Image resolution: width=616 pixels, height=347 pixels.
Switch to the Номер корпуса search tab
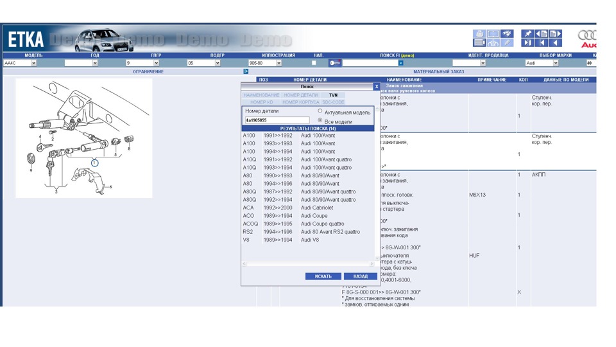[x=301, y=102]
